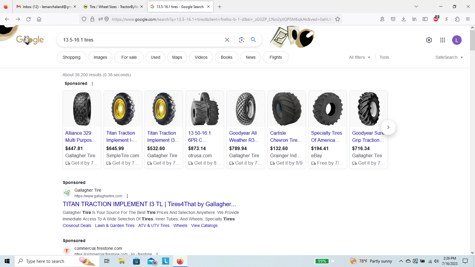Viewport: 475px width, 267px height.
Task: Filter results by Shopping
Action: coord(72,57)
